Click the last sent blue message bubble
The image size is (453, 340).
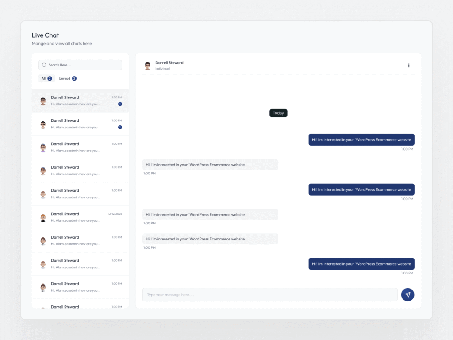tap(361, 264)
